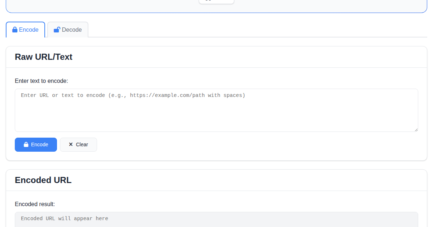Click the open padlock icon on Decode tab

coord(57,30)
